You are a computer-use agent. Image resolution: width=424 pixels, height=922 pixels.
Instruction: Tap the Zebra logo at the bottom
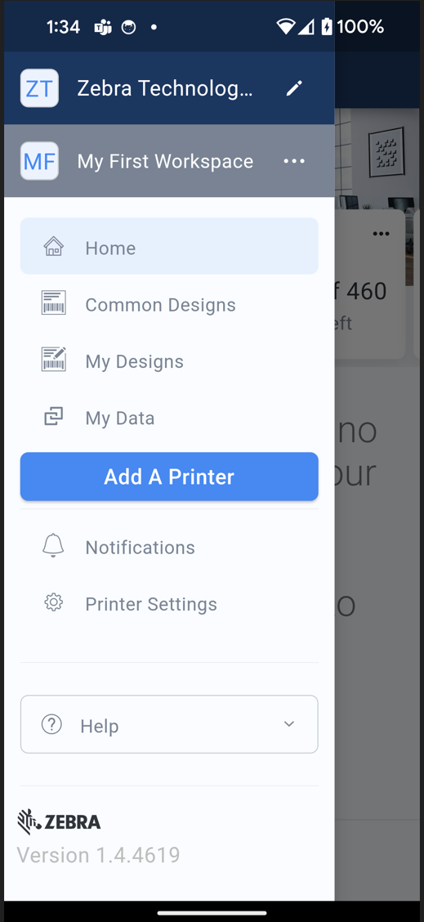click(x=59, y=821)
